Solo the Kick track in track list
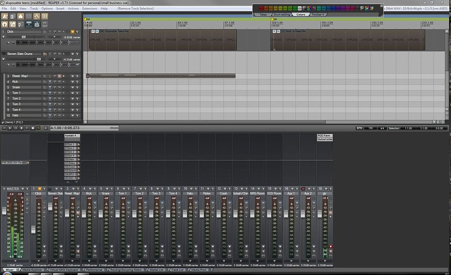This screenshot has width=451, height=275. [x=77, y=82]
